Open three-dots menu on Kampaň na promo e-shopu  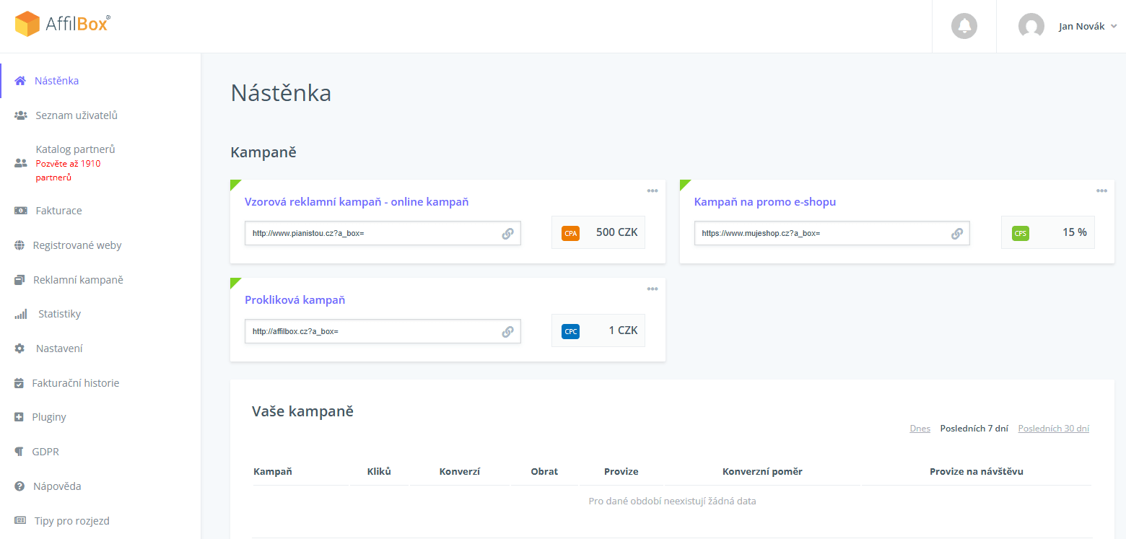pyautogui.click(x=1101, y=191)
